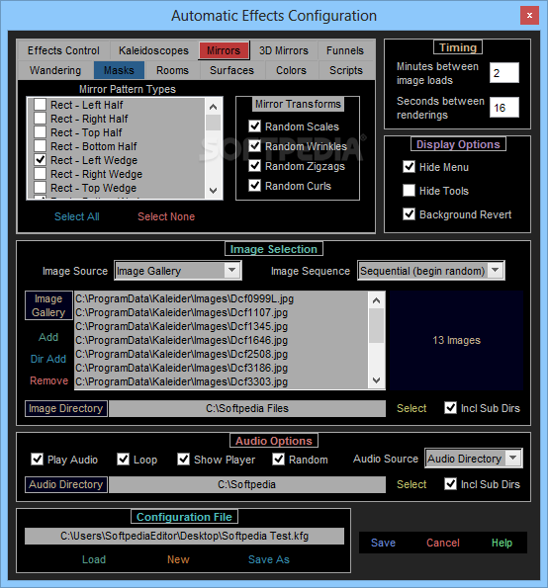Click Load under Configuration File

[x=94, y=559]
